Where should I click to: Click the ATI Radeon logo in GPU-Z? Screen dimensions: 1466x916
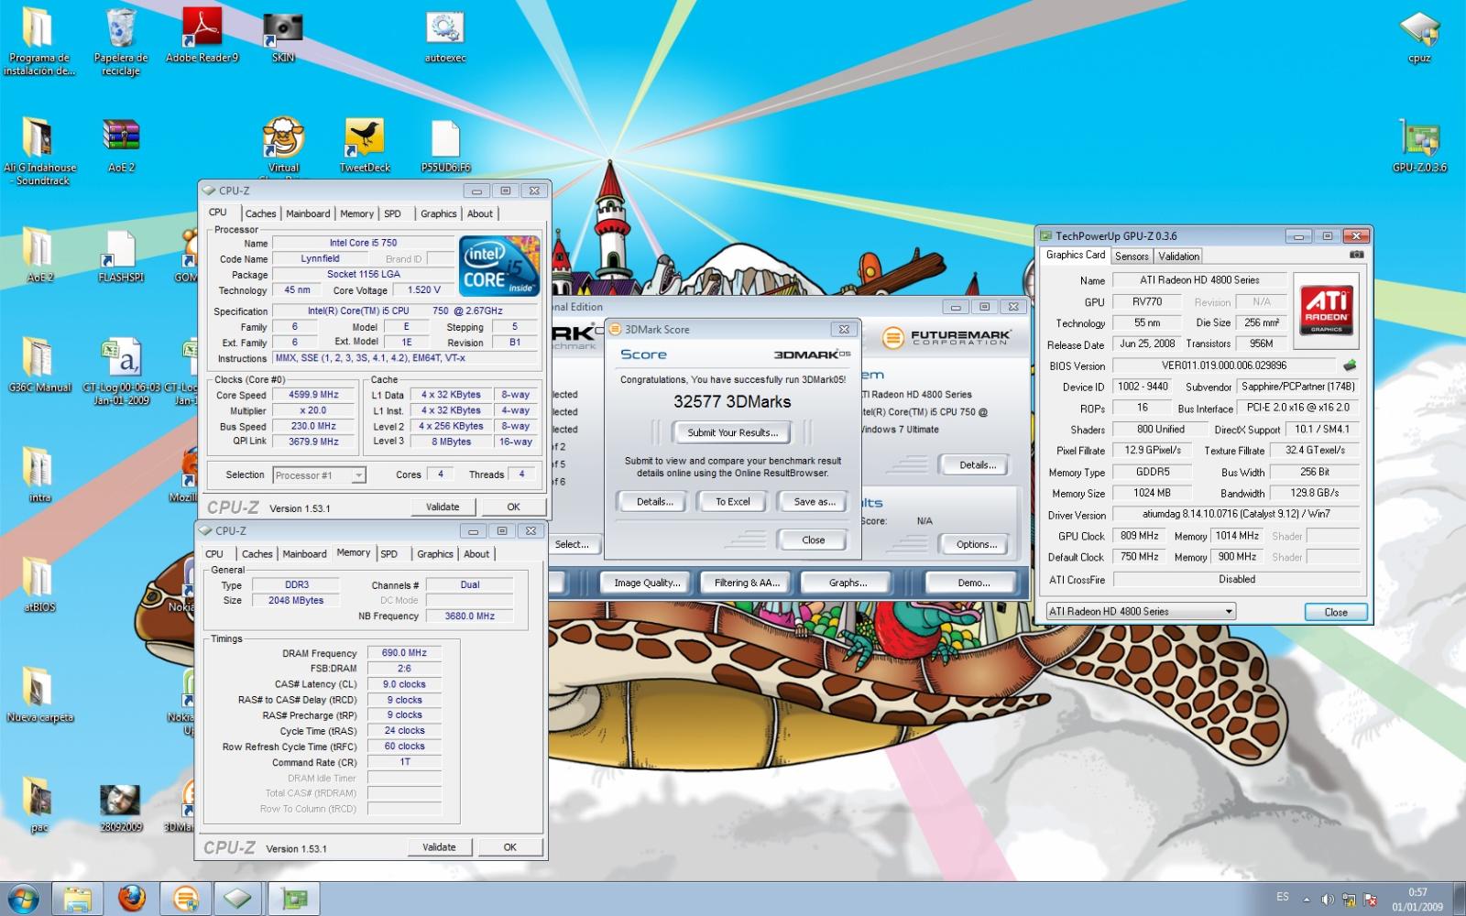coord(1326,310)
